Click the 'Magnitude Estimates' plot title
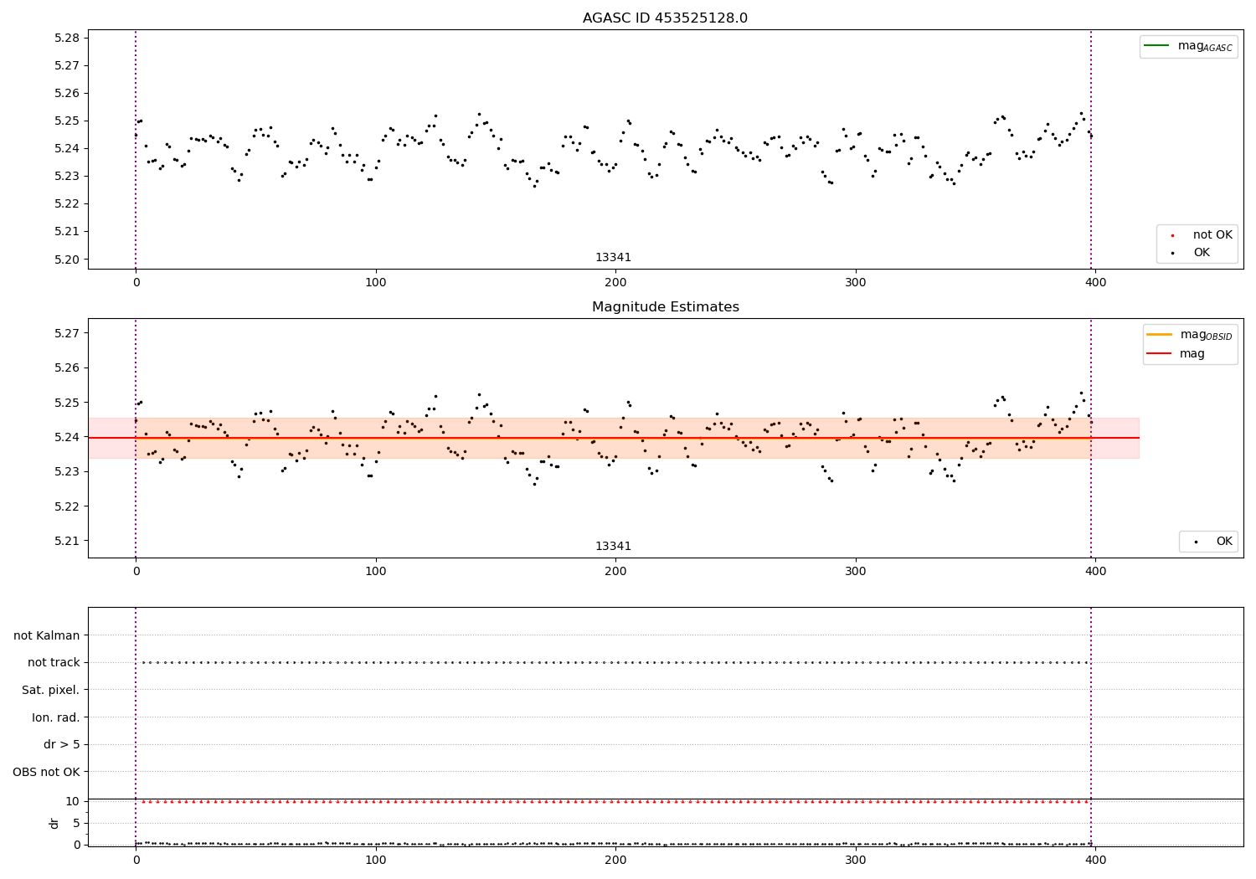Image resolution: width=1256 pixels, height=879 pixels. click(665, 307)
